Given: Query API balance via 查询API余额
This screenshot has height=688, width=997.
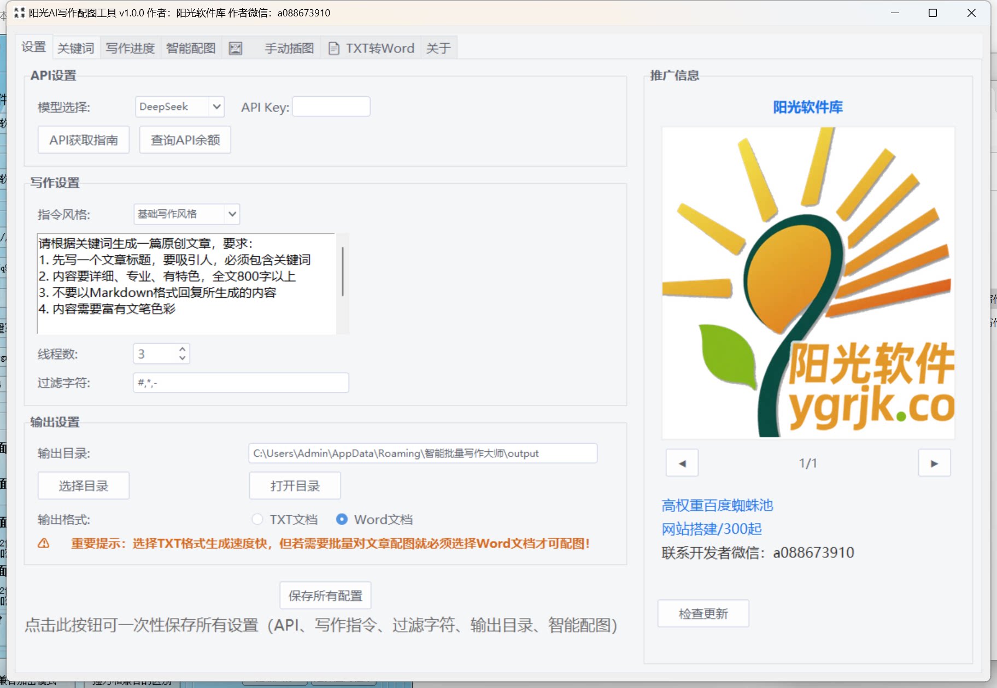Looking at the screenshot, I should tap(185, 139).
